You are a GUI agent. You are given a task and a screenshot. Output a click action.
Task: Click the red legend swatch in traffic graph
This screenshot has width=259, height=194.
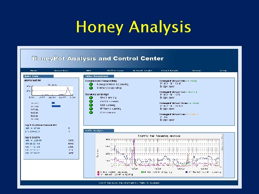(99, 172)
